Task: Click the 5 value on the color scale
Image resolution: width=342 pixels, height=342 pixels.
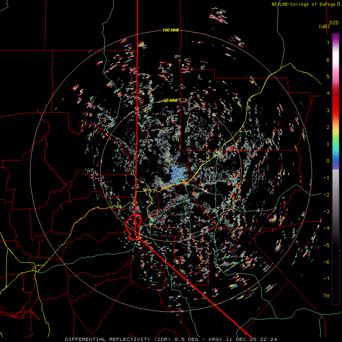Action: (328, 76)
